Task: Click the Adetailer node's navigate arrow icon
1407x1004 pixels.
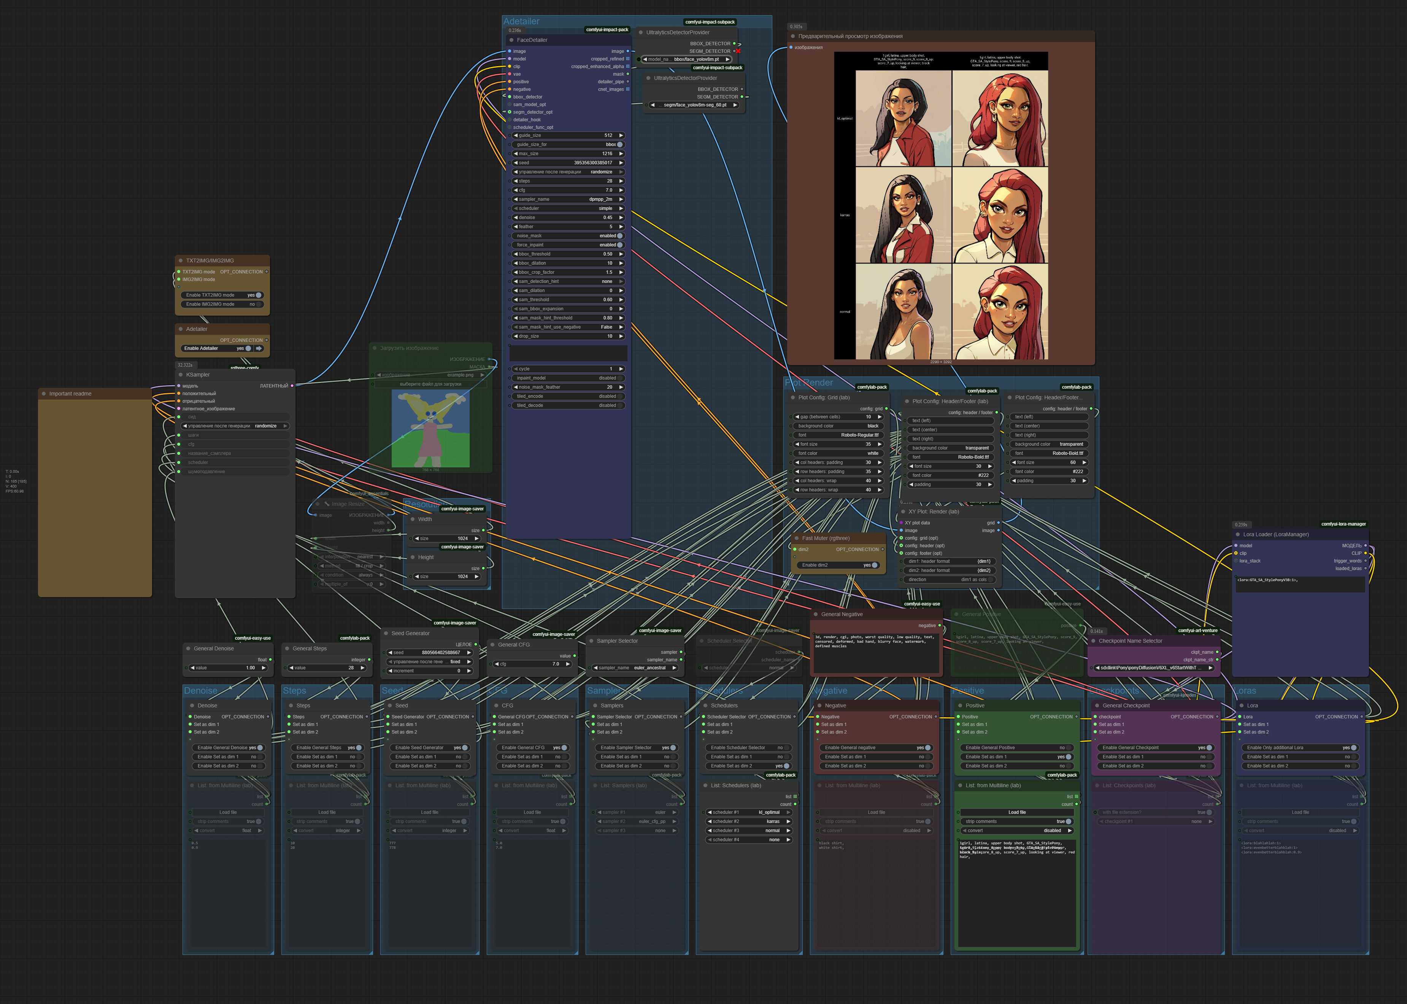Action: tap(259, 348)
